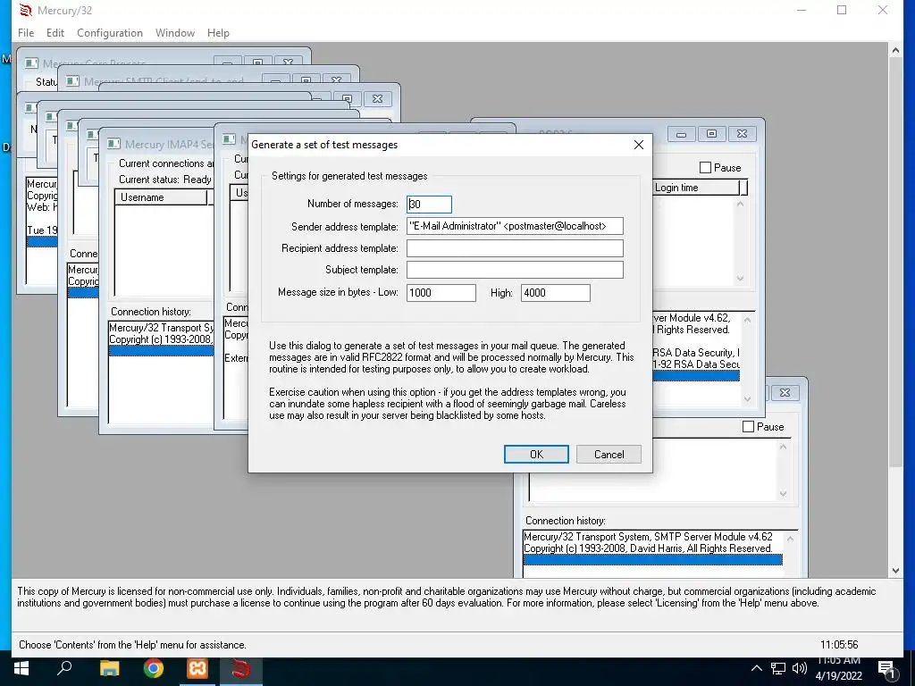This screenshot has height=686, width=915.
Task: Click the main workspace scrollbar down arrow
Action: [895, 571]
